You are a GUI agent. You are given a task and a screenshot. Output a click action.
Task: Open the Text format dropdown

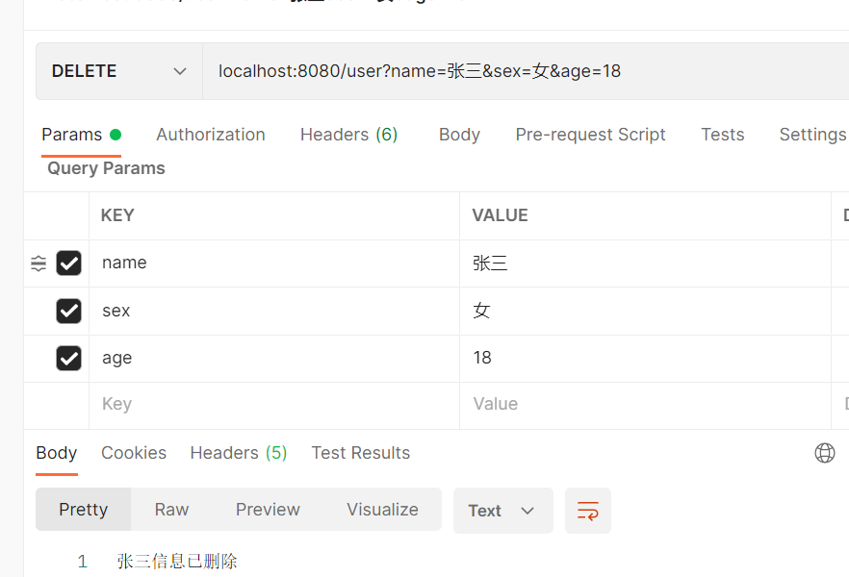(x=503, y=511)
